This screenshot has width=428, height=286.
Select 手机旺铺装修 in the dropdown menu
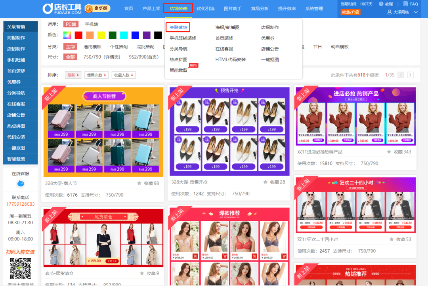point(183,38)
